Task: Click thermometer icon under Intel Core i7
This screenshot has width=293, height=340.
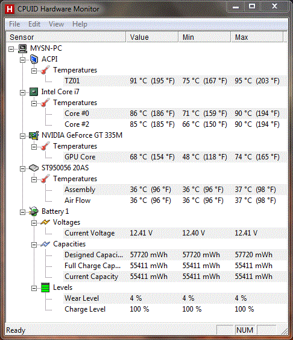Action: pos(45,103)
